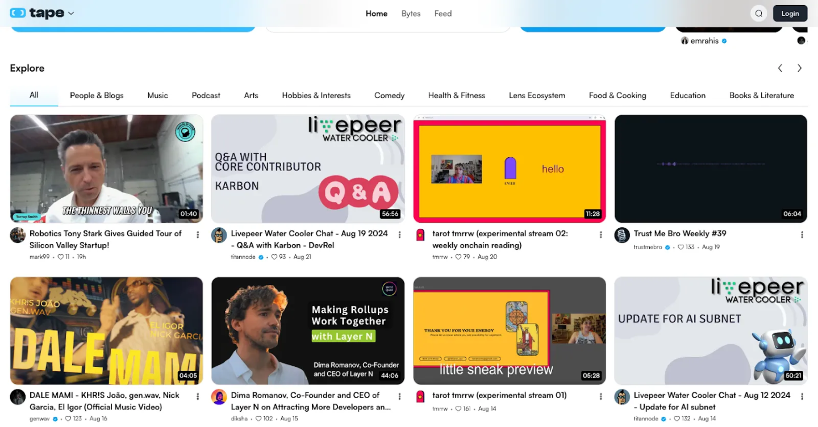Click tmrrw avatar beside stream 02 video
The height and width of the screenshot is (427, 818).
(420, 235)
